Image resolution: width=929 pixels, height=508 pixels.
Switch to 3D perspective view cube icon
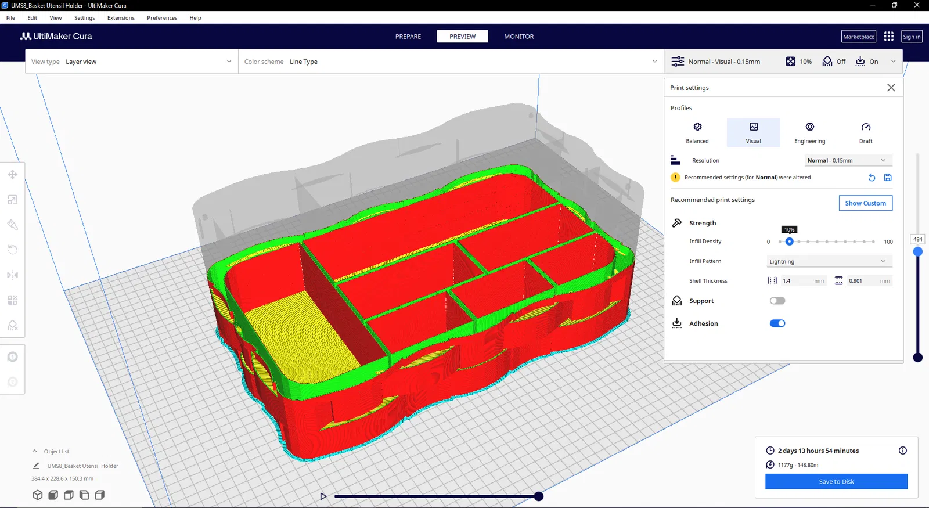38,495
